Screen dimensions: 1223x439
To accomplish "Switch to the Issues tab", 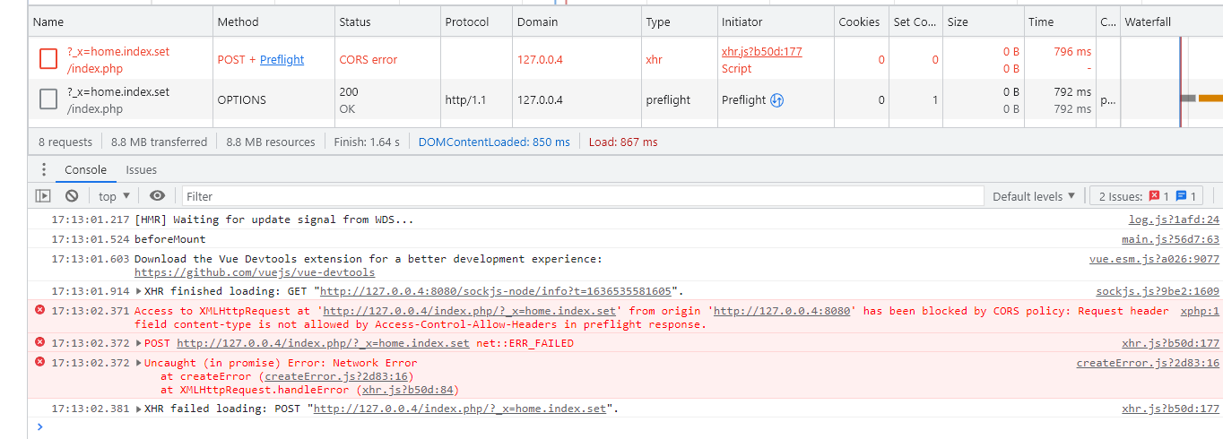I will (x=141, y=169).
